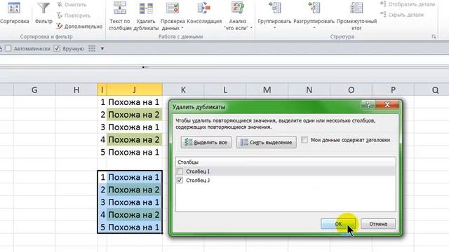Click cell "Похожа на 1" next to 3 in upper table
This screenshot has width=449, height=252.
tap(134, 127)
